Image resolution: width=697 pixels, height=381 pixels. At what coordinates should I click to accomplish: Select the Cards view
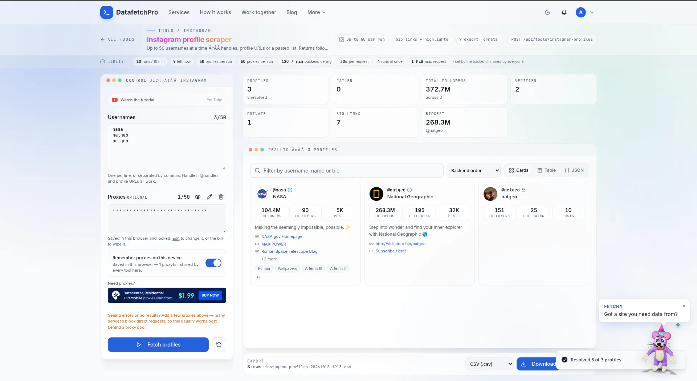519,170
